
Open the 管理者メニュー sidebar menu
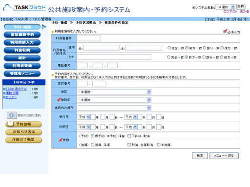[x=22, y=74]
